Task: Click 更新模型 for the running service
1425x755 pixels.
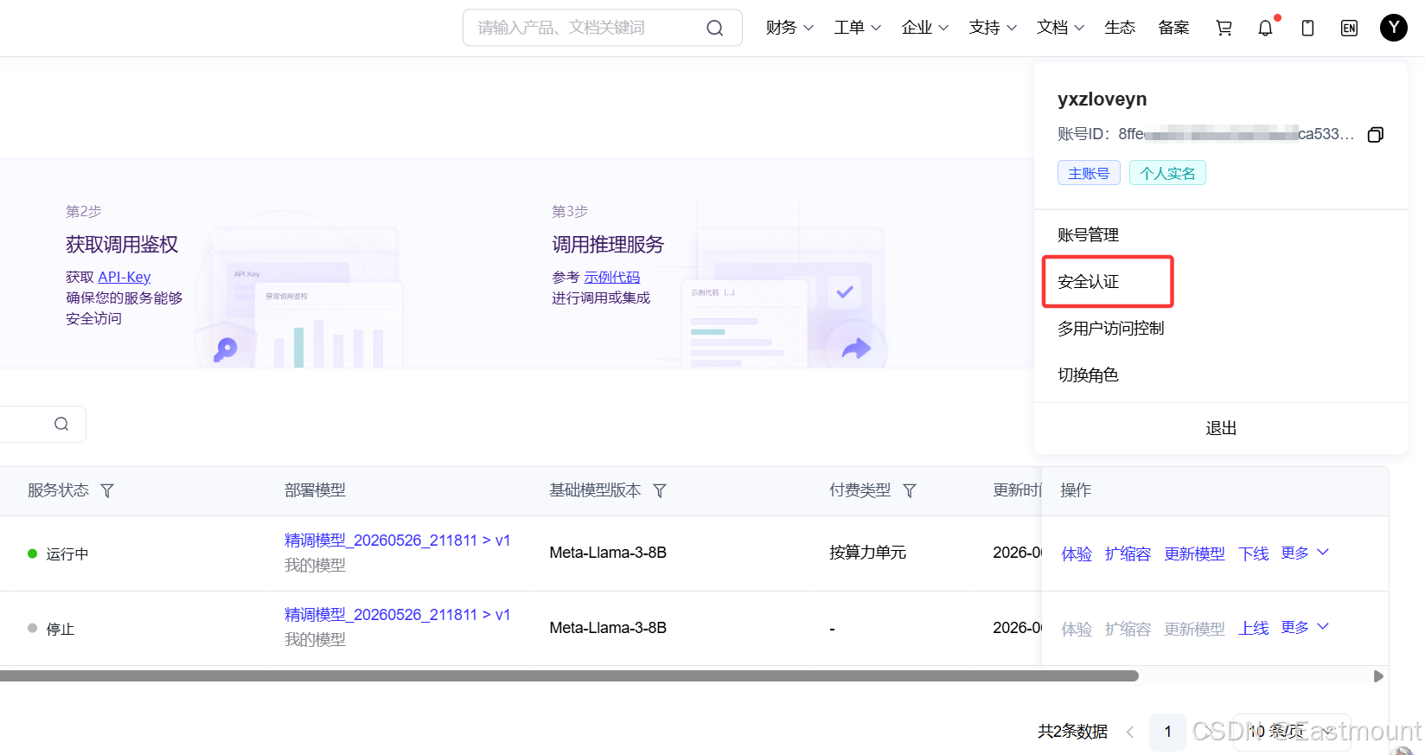Action: click(x=1194, y=553)
